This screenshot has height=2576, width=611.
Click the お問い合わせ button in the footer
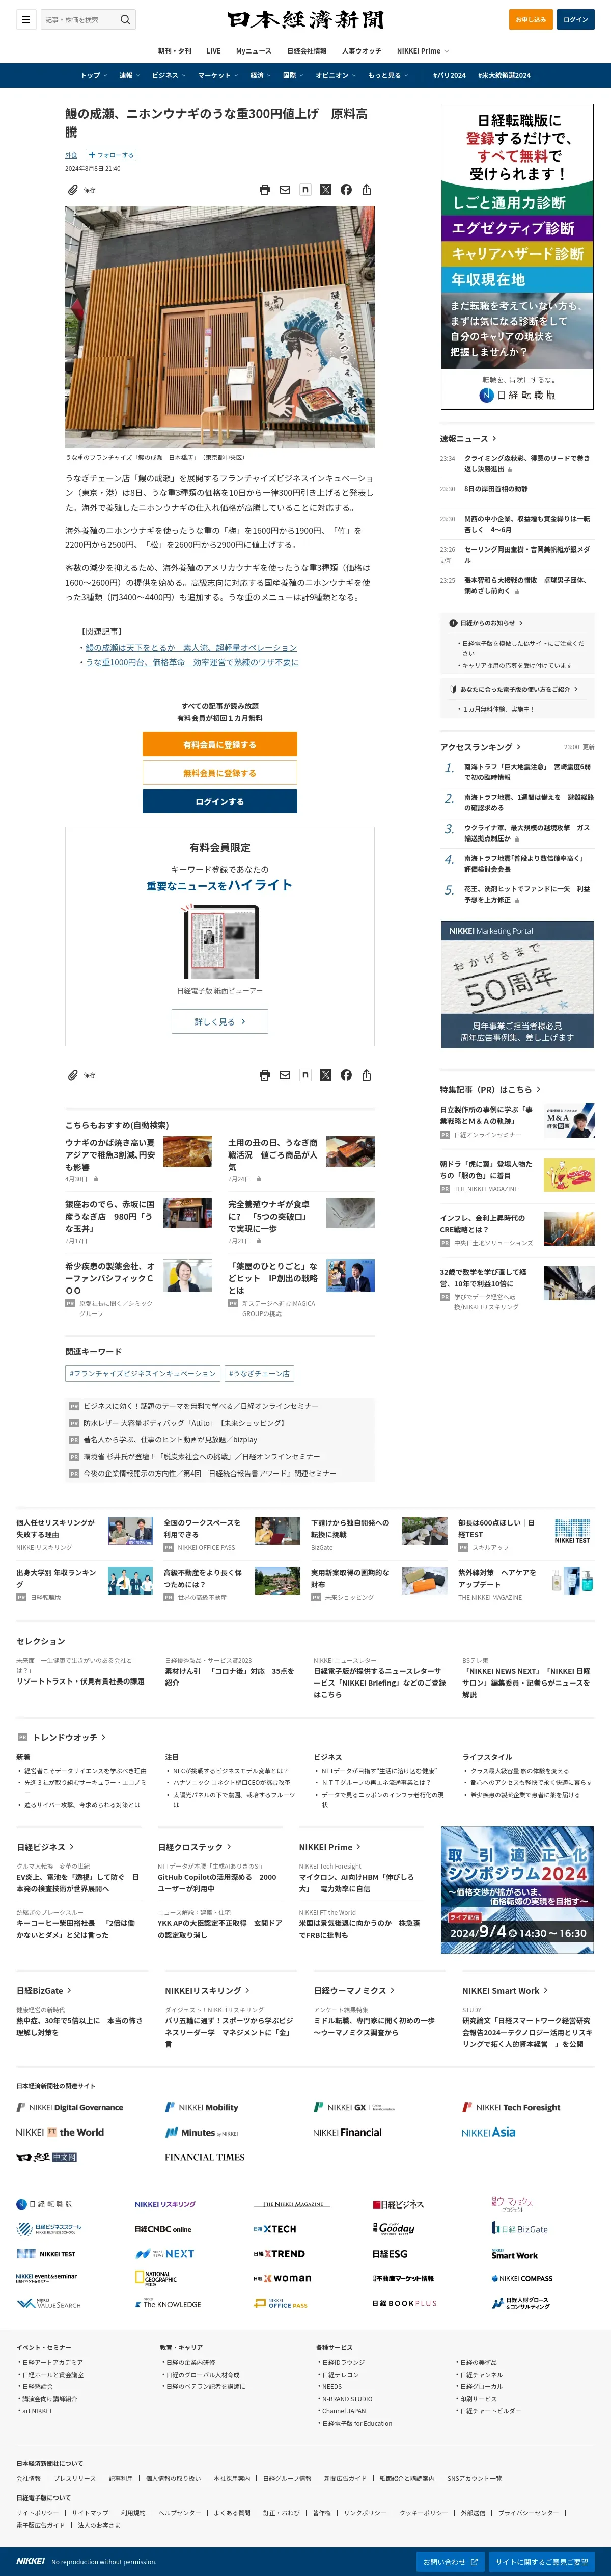(x=450, y=2561)
